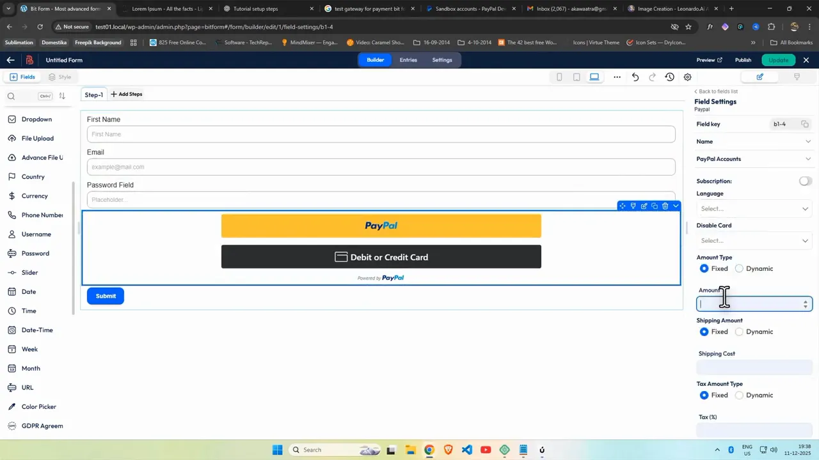The width and height of the screenshot is (819, 460).
Task: Open the Style panel in sidebar
Action: [x=60, y=76]
